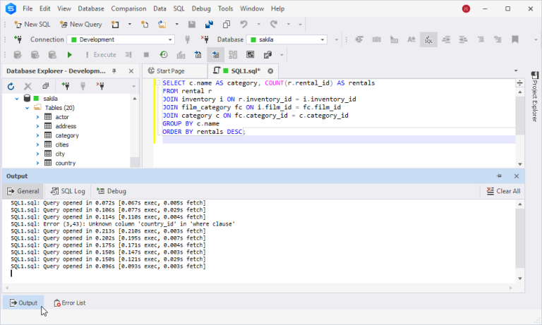Open the Error List panel
This screenshot has height=325, width=542.
pyautogui.click(x=69, y=302)
